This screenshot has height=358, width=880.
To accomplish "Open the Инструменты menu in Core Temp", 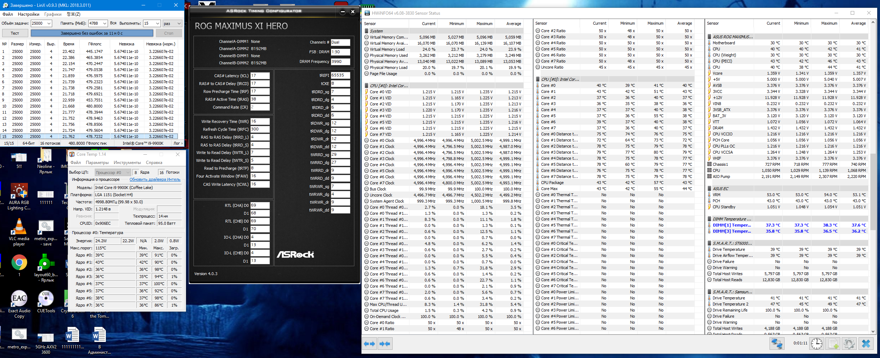I will click(x=127, y=163).
